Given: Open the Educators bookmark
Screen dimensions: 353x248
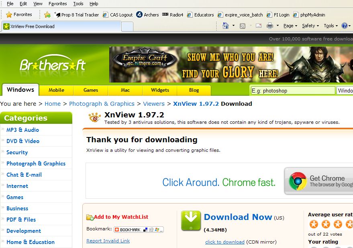Looking at the screenshot, I should click(x=200, y=15).
